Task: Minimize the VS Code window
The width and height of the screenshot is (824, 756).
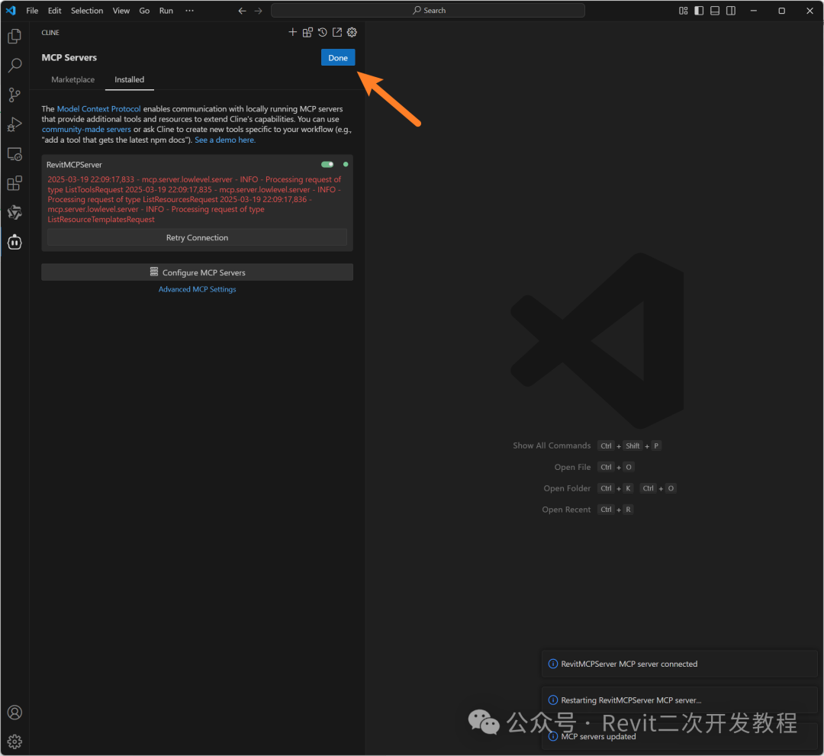Action: (754, 11)
